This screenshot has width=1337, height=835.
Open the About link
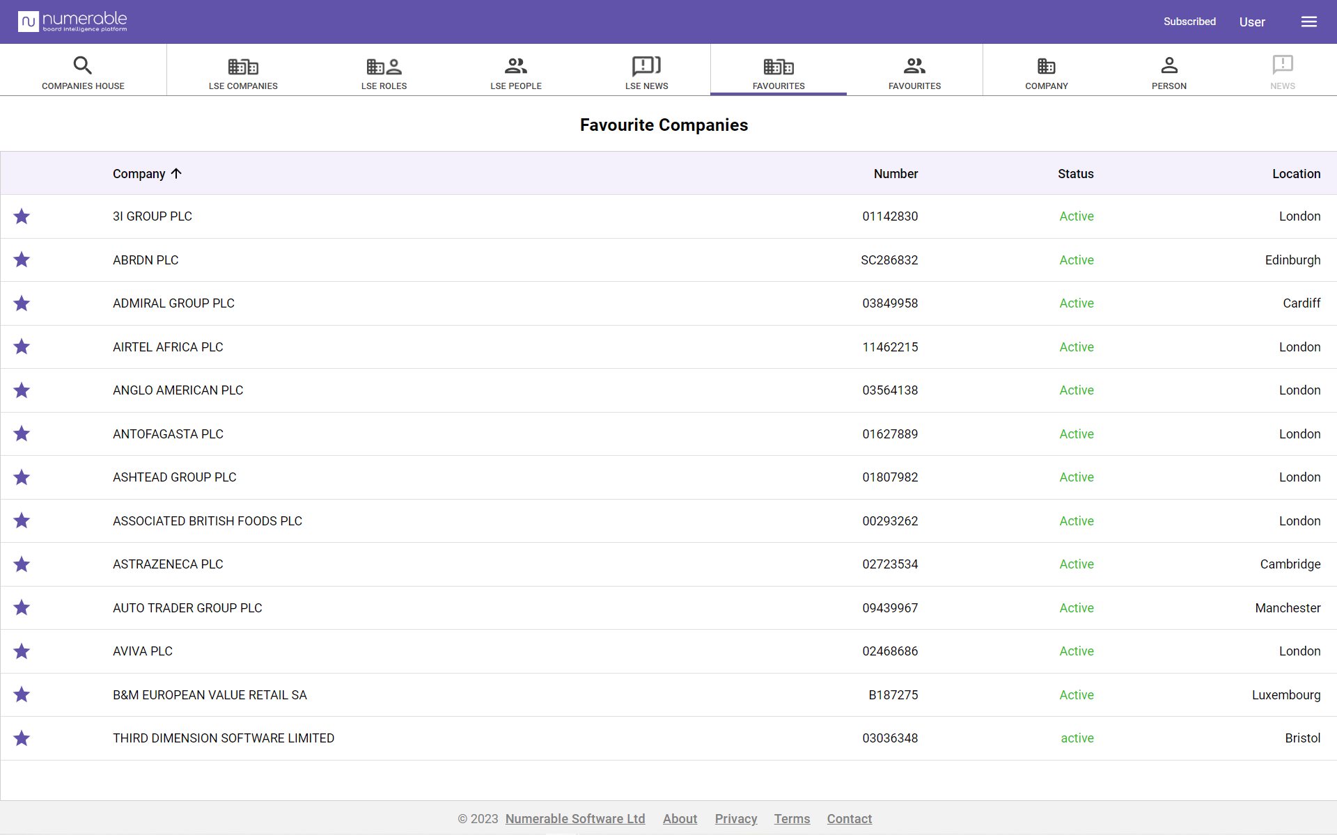point(680,819)
